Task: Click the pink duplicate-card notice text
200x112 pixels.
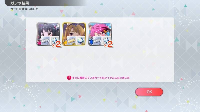Action: [x=101, y=78]
